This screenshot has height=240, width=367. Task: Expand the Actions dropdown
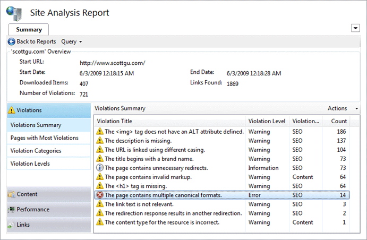coord(343,108)
